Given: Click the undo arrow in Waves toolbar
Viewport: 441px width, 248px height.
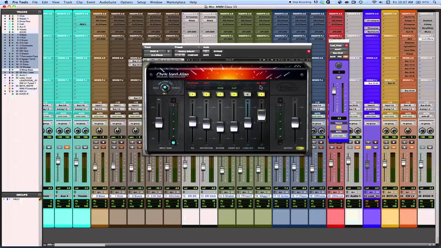Looking at the screenshot, I should 188,60.
